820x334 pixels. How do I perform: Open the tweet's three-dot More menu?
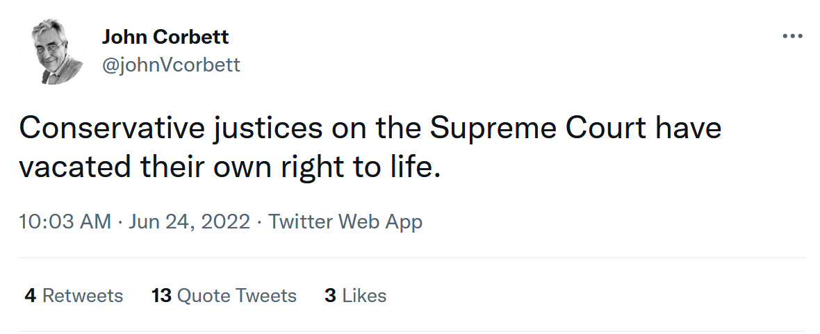tap(792, 36)
